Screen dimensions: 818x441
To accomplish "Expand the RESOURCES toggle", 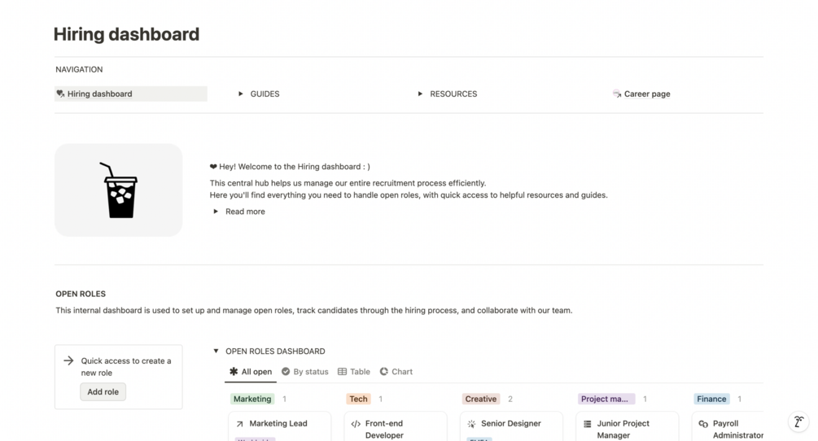I will 421,94.
